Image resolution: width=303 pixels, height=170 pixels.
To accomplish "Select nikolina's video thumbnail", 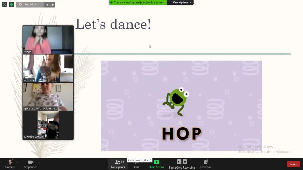I will pyautogui.click(x=48, y=68).
